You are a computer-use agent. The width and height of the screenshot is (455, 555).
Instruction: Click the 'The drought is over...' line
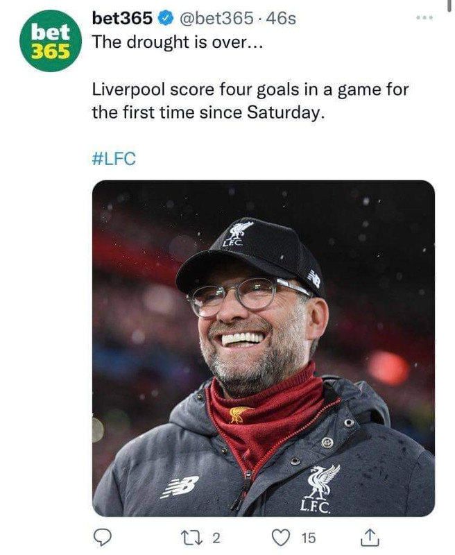tap(178, 42)
